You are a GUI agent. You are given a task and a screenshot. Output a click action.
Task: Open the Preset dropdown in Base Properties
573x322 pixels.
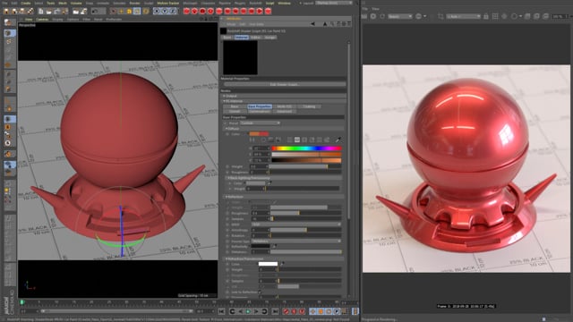[261, 123]
